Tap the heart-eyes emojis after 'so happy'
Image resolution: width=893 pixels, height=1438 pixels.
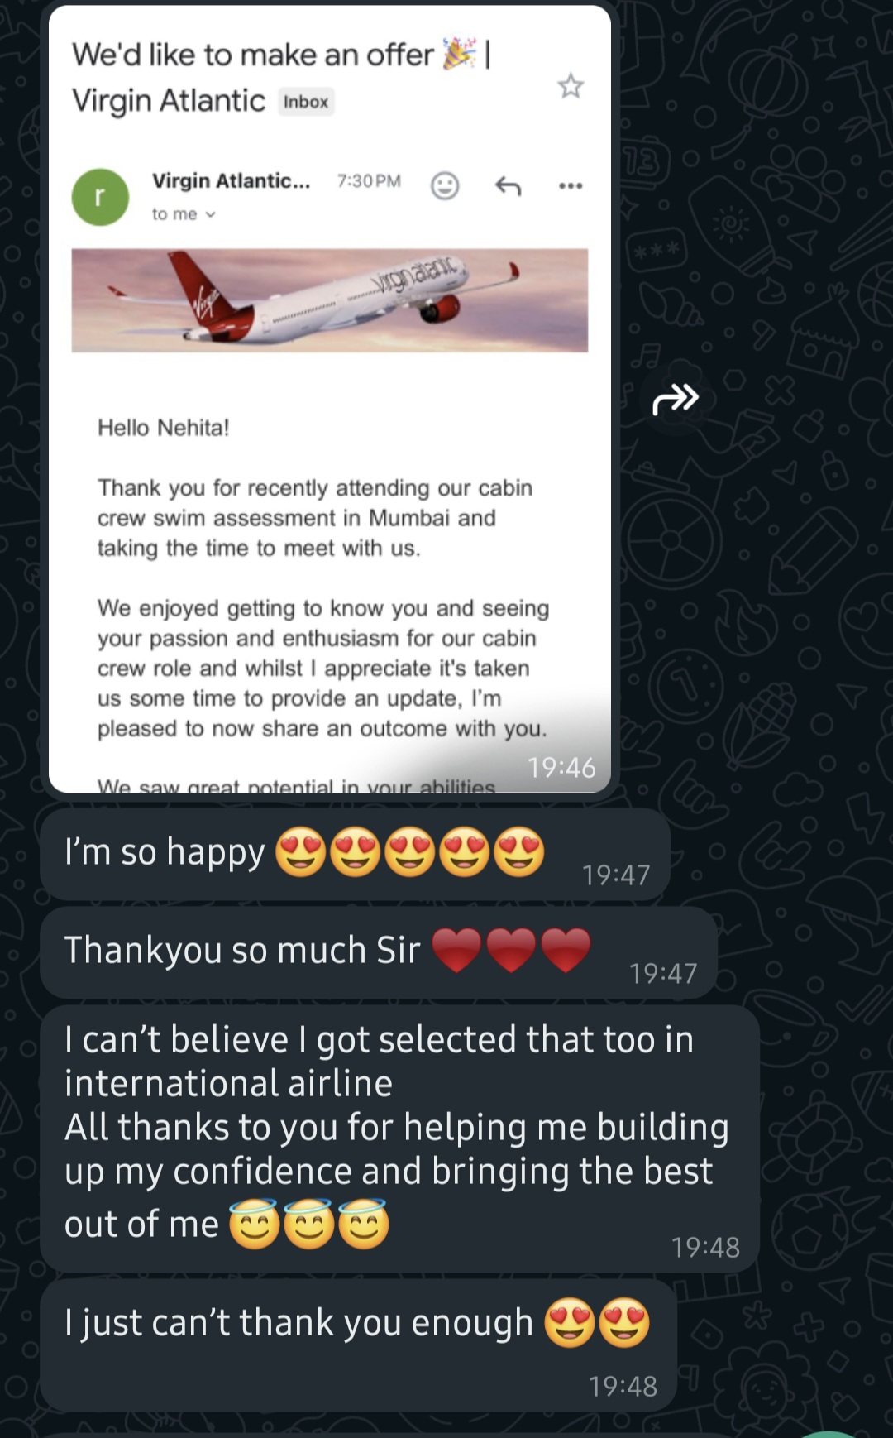point(409,852)
